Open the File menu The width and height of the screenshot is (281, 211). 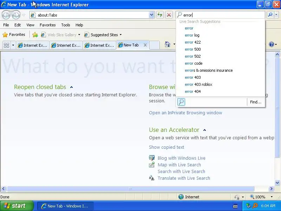[6, 25]
